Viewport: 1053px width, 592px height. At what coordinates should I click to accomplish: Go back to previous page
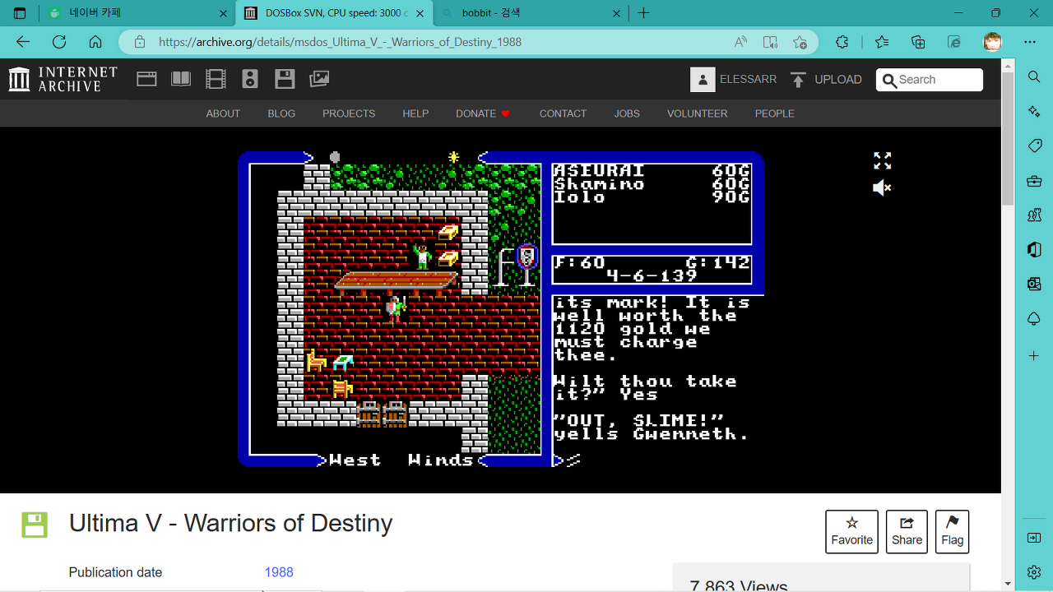coord(22,42)
